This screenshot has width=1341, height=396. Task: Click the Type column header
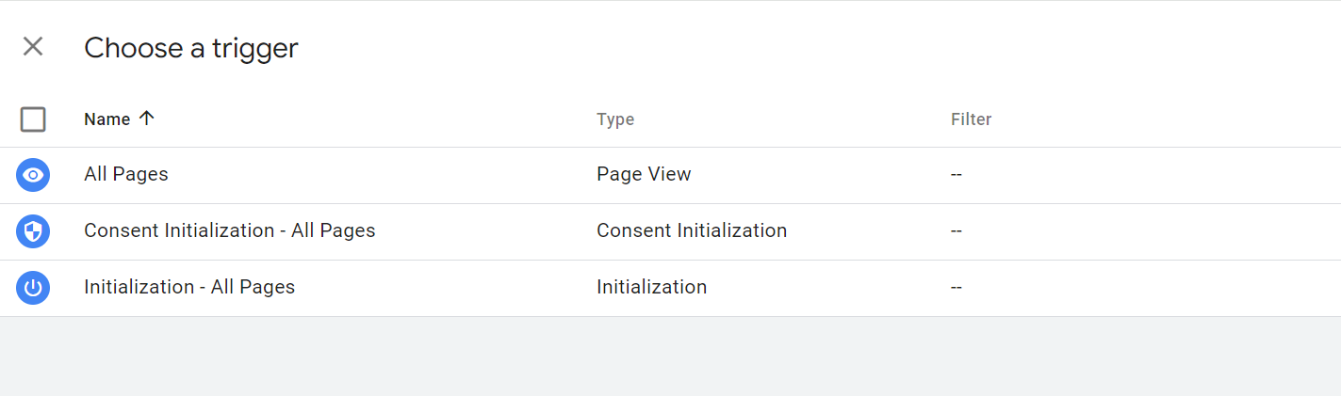tap(615, 119)
